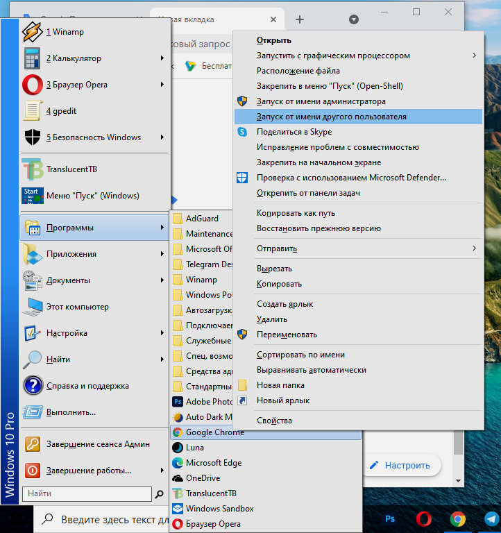This screenshot has width=501, height=533.
Task: Choose Открепить от панели задач
Action: pyautogui.click(x=358, y=193)
